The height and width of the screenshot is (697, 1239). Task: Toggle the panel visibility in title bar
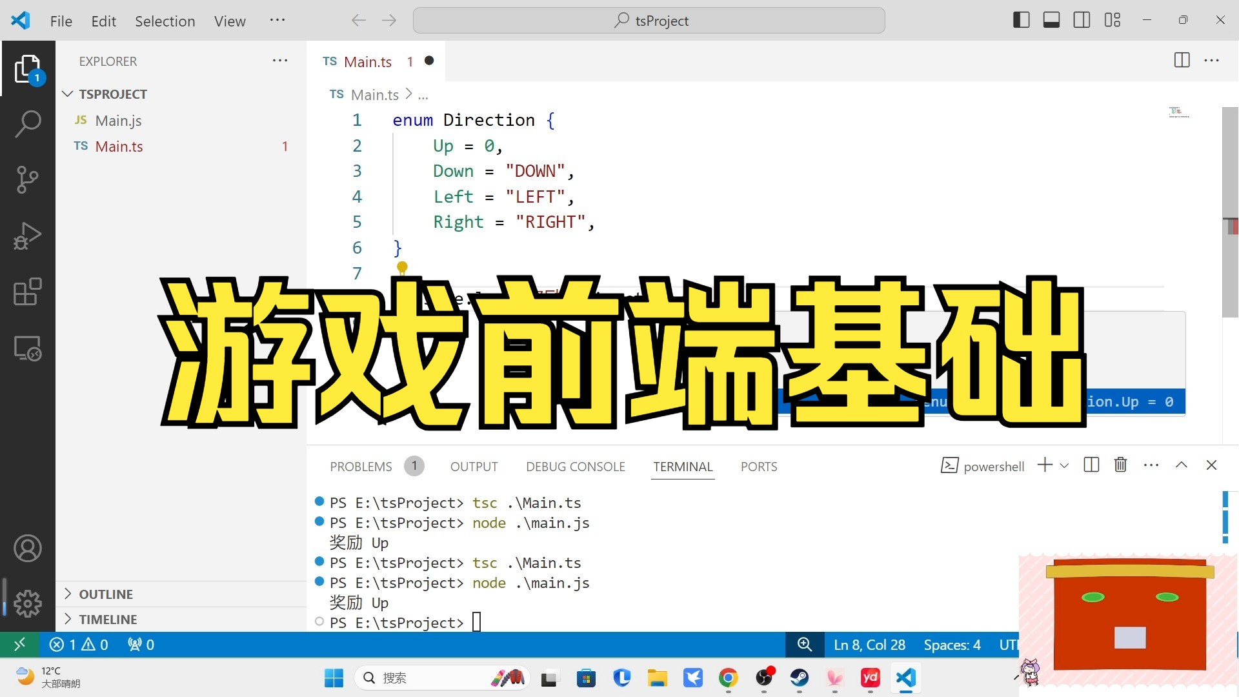pyautogui.click(x=1051, y=20)
